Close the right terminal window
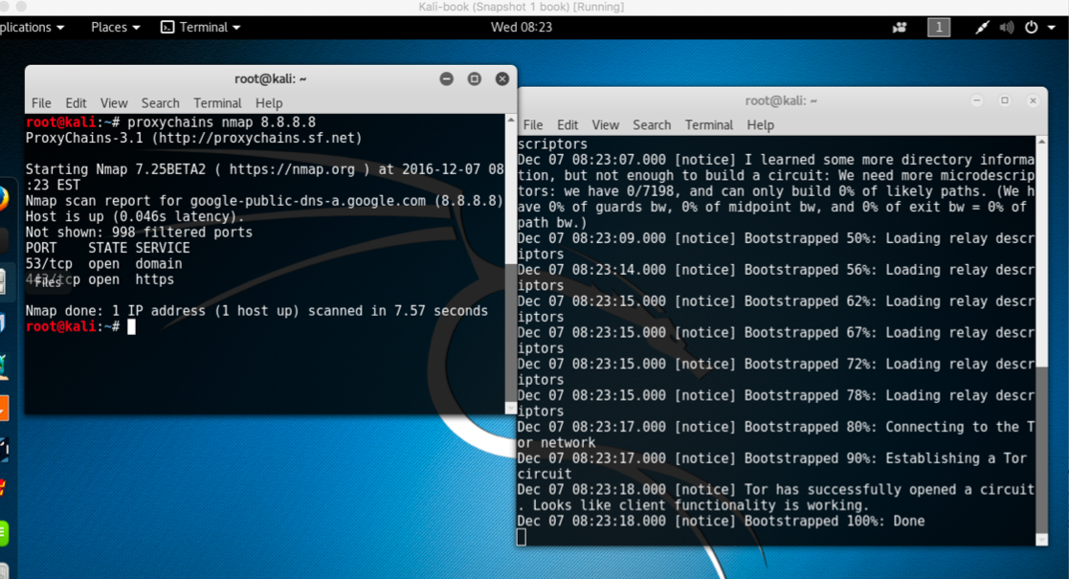Viewport: 1069px width, 579px height. click(x=1033, y=100)
